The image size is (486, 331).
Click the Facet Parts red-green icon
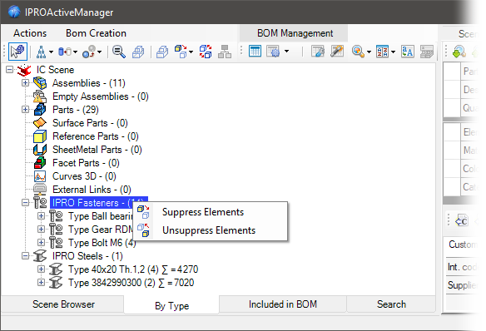[40, 163]
